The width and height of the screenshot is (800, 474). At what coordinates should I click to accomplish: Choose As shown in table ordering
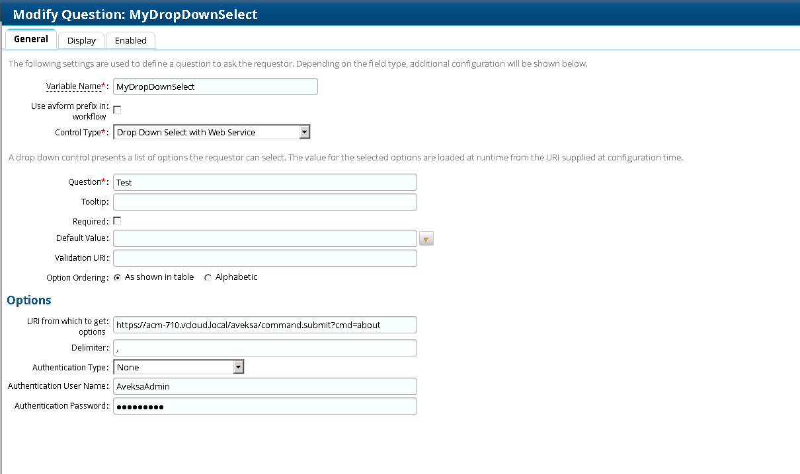click(x=118, y=278)
